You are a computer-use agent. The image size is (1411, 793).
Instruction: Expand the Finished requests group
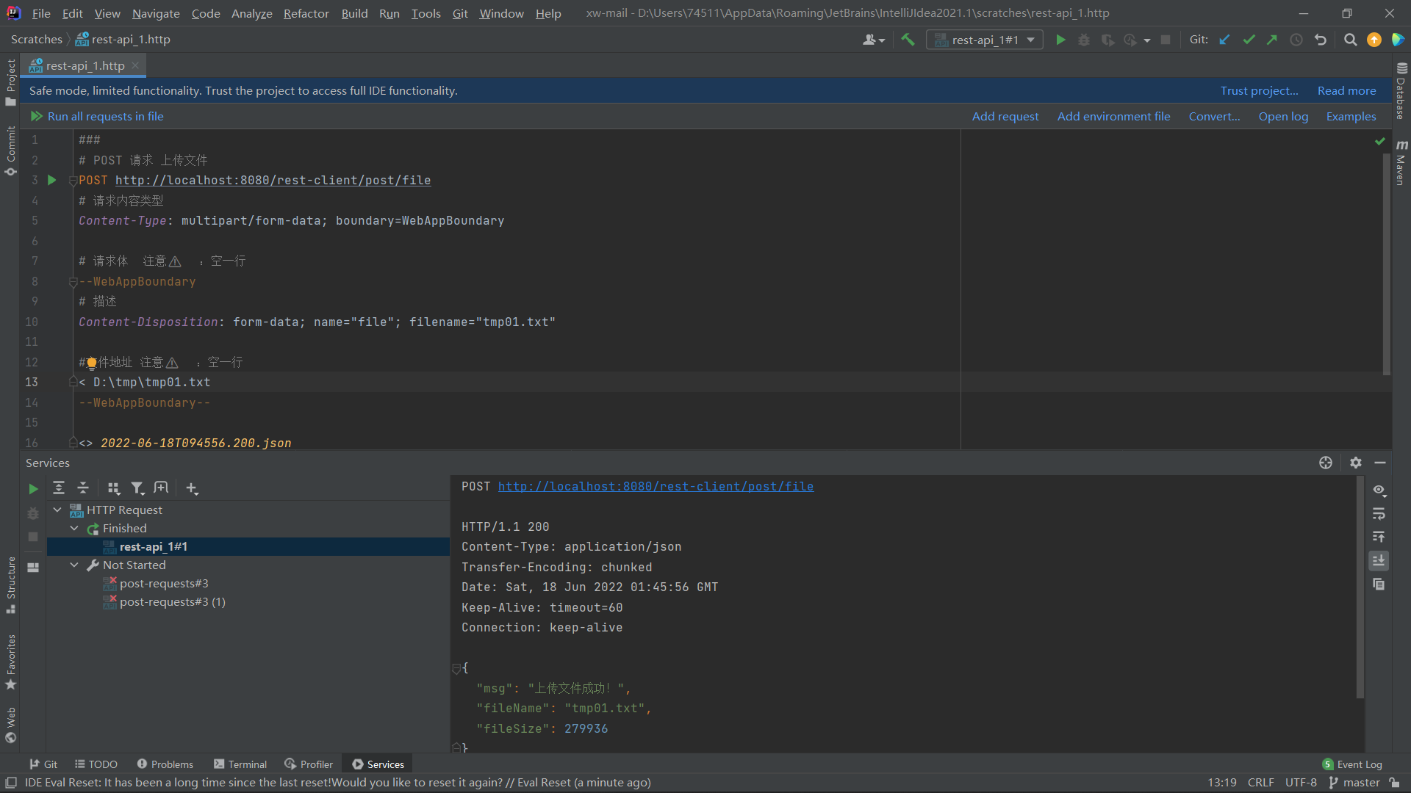point(75,528)
